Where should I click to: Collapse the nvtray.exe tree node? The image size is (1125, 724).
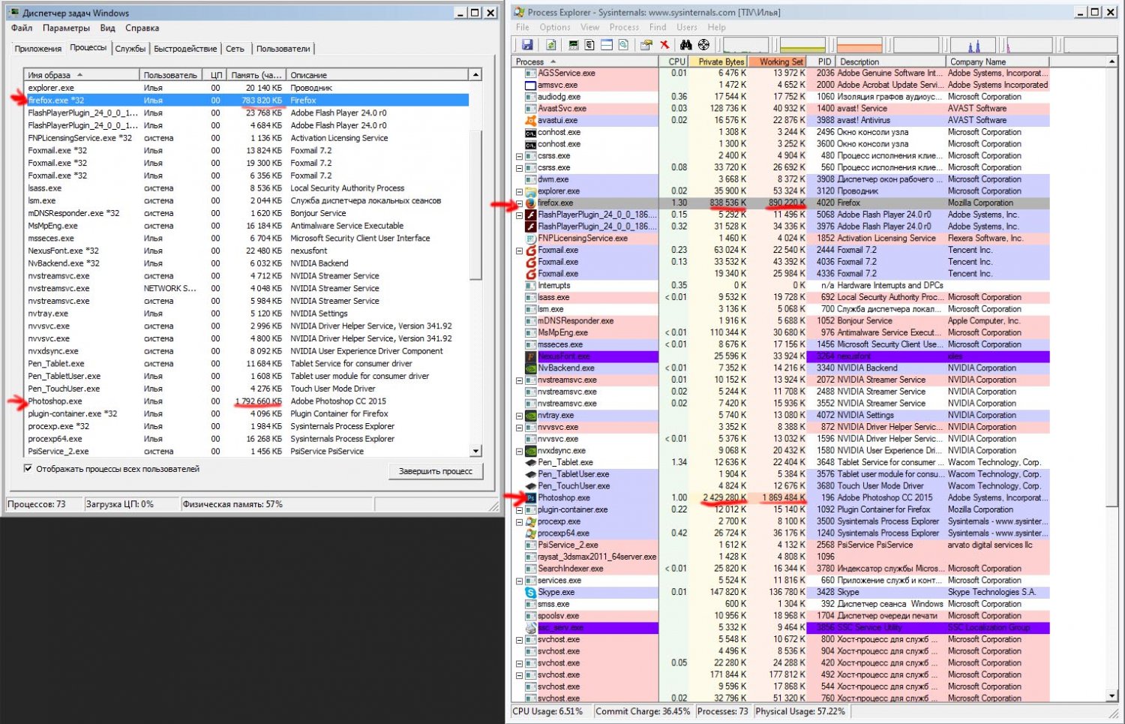tap(519, 416)
